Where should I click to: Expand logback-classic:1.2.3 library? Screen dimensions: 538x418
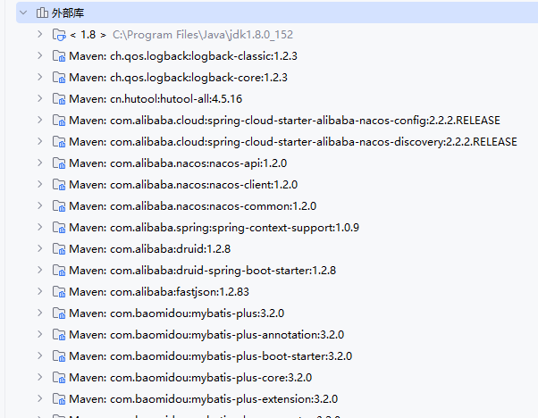click(40, 56)
